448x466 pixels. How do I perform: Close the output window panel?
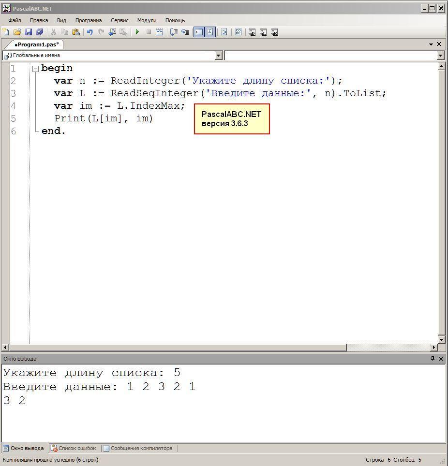coord(441,358)
